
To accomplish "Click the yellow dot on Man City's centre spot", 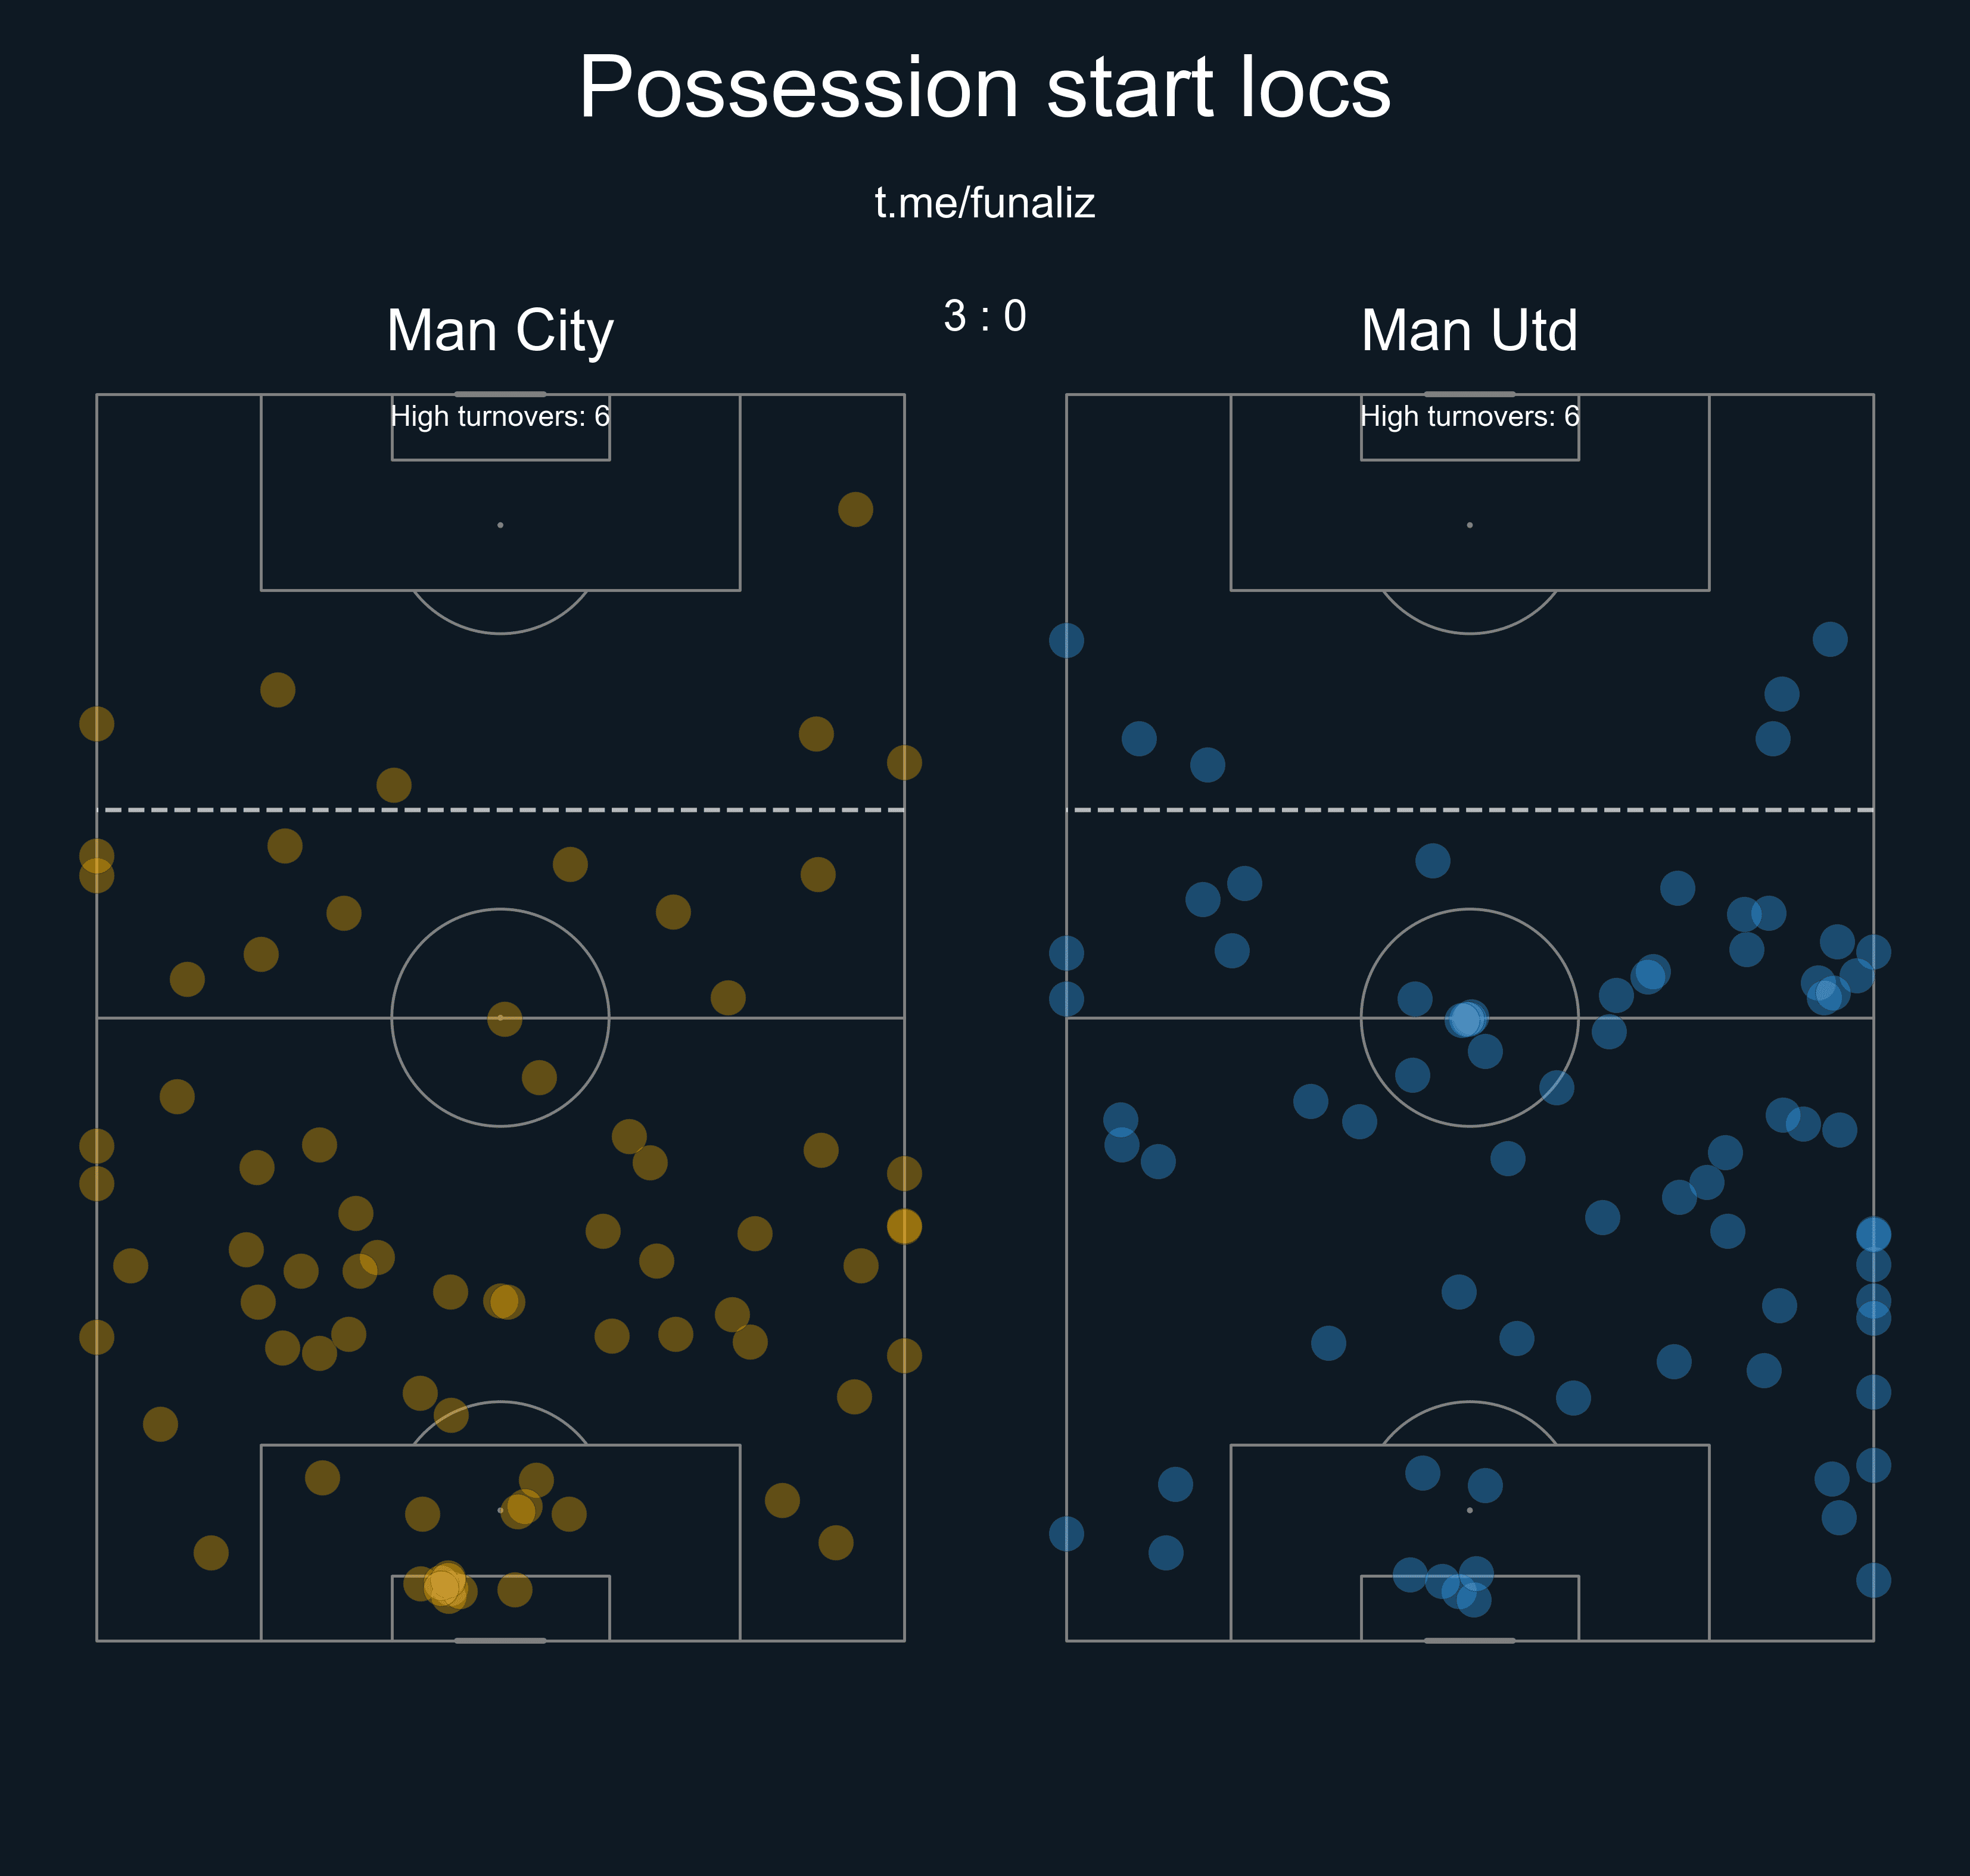I will (x=504, y=1018).
